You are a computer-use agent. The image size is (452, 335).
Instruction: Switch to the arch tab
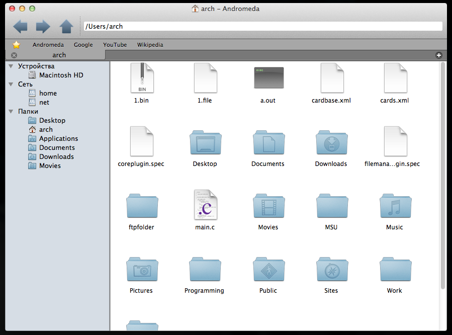55,55
